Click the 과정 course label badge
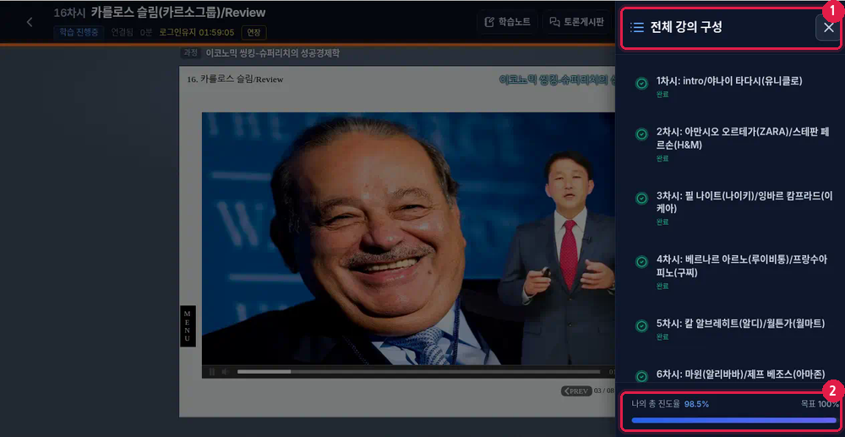This screenshot has height=437, width=845. [191, 53]
